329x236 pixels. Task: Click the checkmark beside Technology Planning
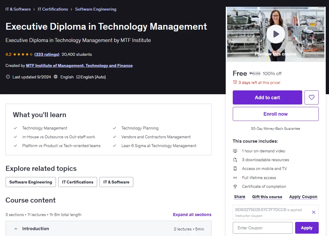[114, 128]
